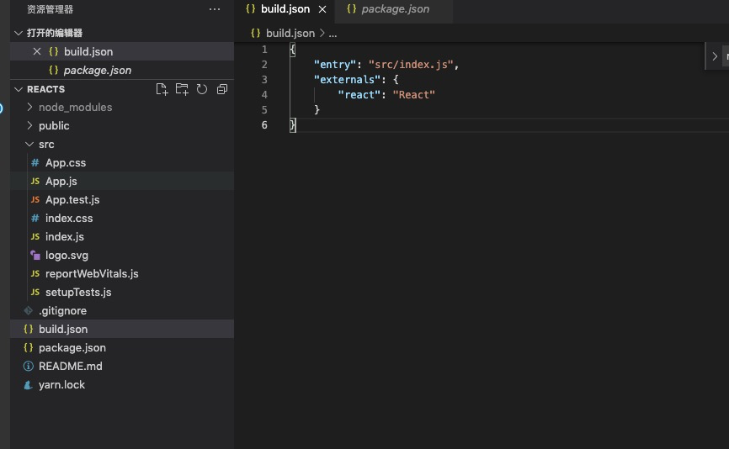This screenshot has width=729, height=449.
Task: Close build.json in open editors list
Action: point(37,51)
